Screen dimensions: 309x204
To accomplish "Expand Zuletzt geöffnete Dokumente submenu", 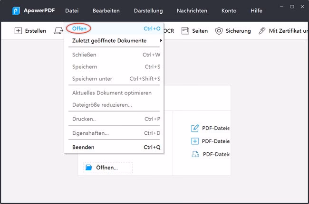I will [x=114, y=40].
